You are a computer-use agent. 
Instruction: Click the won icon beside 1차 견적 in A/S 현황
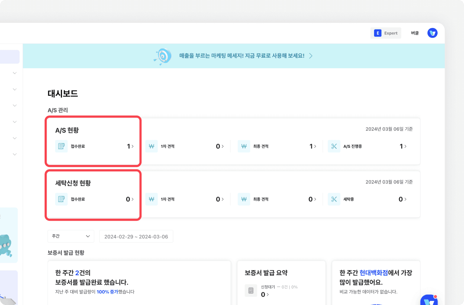[x=152, y=146]
